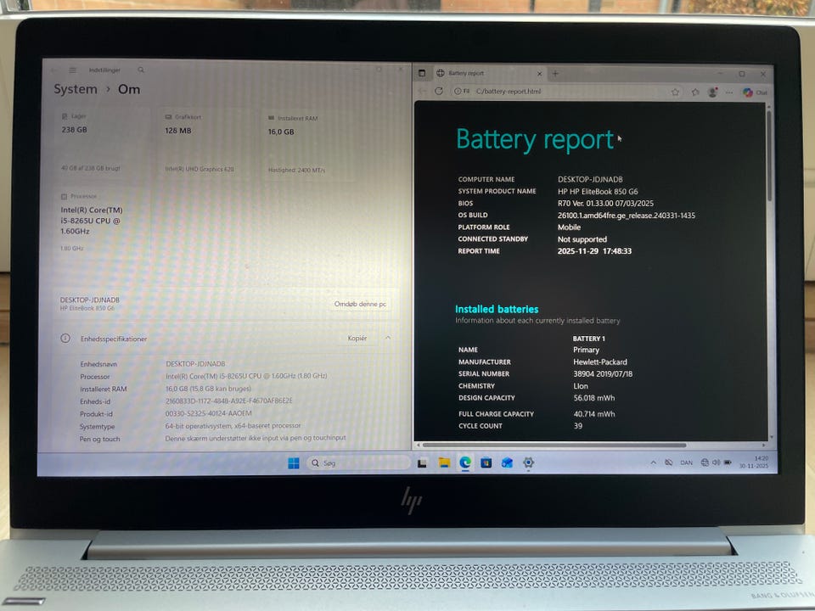Click the SERIAL NUMBER 38904 2019/07/18 value
Viewport: 815px width, 611px height.
pos(603,374)
